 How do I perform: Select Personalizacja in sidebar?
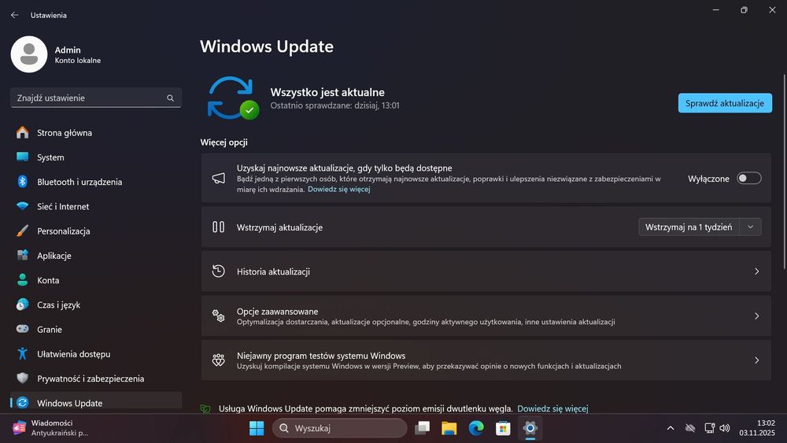(x=96, y=231)
